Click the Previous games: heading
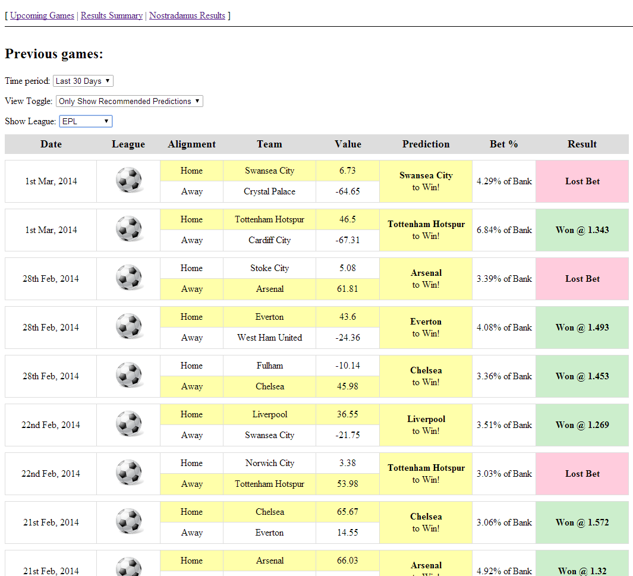 54,53
